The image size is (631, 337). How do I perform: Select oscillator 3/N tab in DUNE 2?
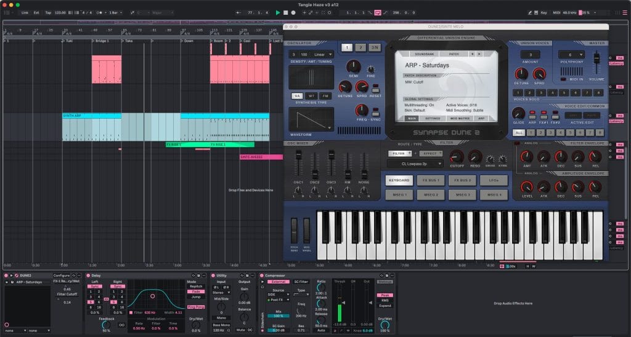tap(375, 47)
